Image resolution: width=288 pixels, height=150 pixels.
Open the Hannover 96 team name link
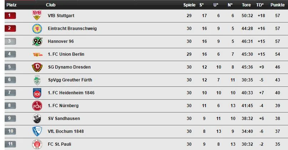(61, 41)
